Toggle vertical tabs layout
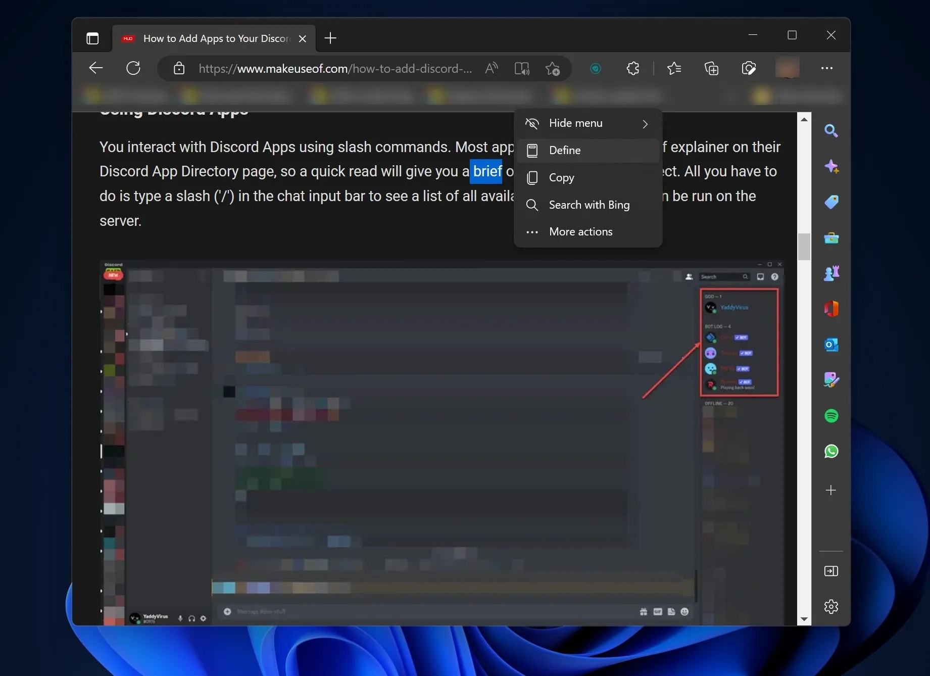 [92, 38]
